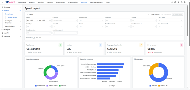Open the Cost Centre dropdown
This screenshot has width=190, height=90.
pyautogui.click(x=170, y=20)
